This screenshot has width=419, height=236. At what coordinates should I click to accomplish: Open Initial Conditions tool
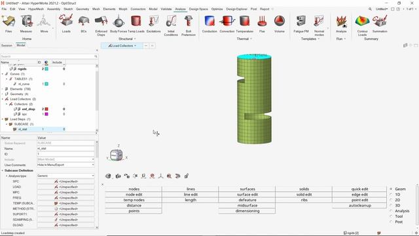(171, 26)
